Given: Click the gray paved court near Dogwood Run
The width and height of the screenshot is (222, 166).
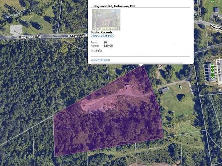Looking at the screenshot, I should coord(16,30).
